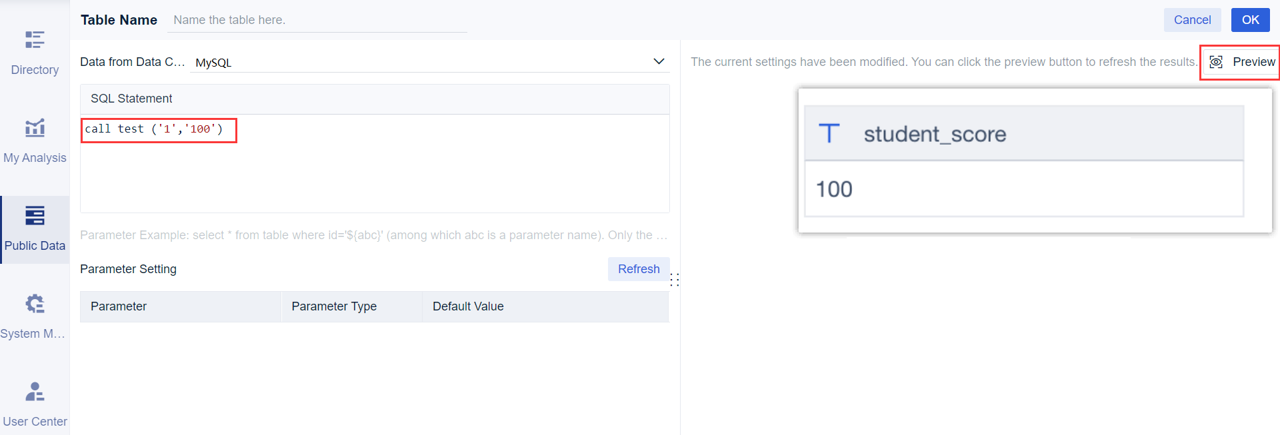Select the Public Data table icon

pyautogui.click(x=35, y=216)
